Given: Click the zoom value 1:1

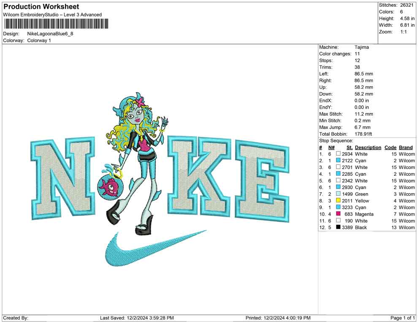Looking at the screenshot, I should [x=403, y=32].
